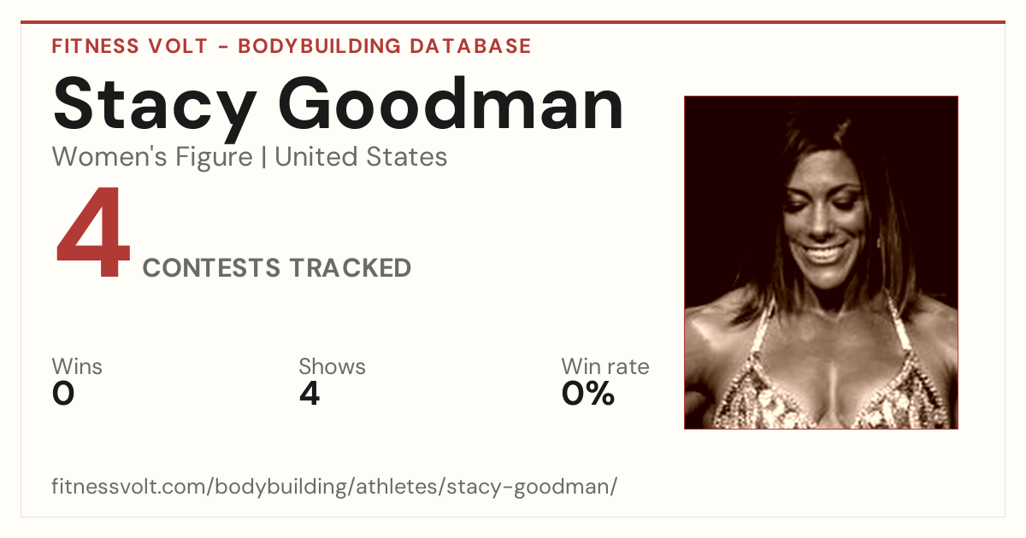This screenshot has height=538, width=1026.
Task: Click the CONTESTS TRACKED label
Action: (x=277, y=268)
